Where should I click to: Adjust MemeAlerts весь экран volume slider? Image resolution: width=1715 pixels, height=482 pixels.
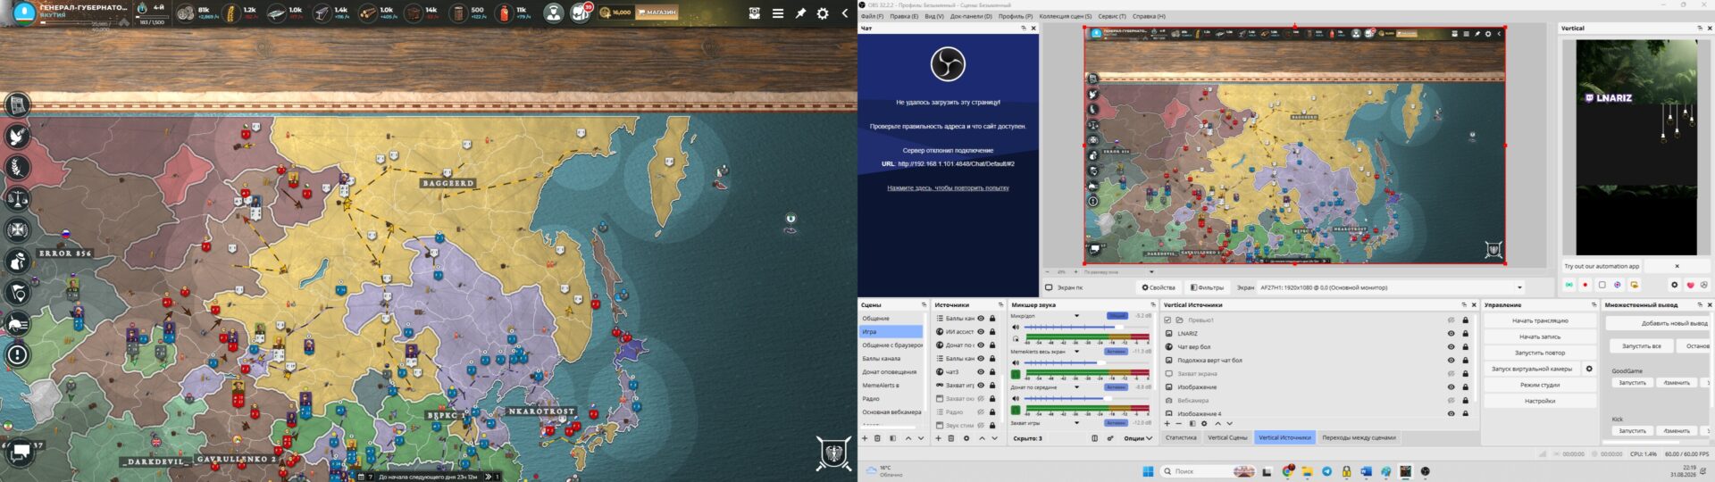coord(1086,362)
